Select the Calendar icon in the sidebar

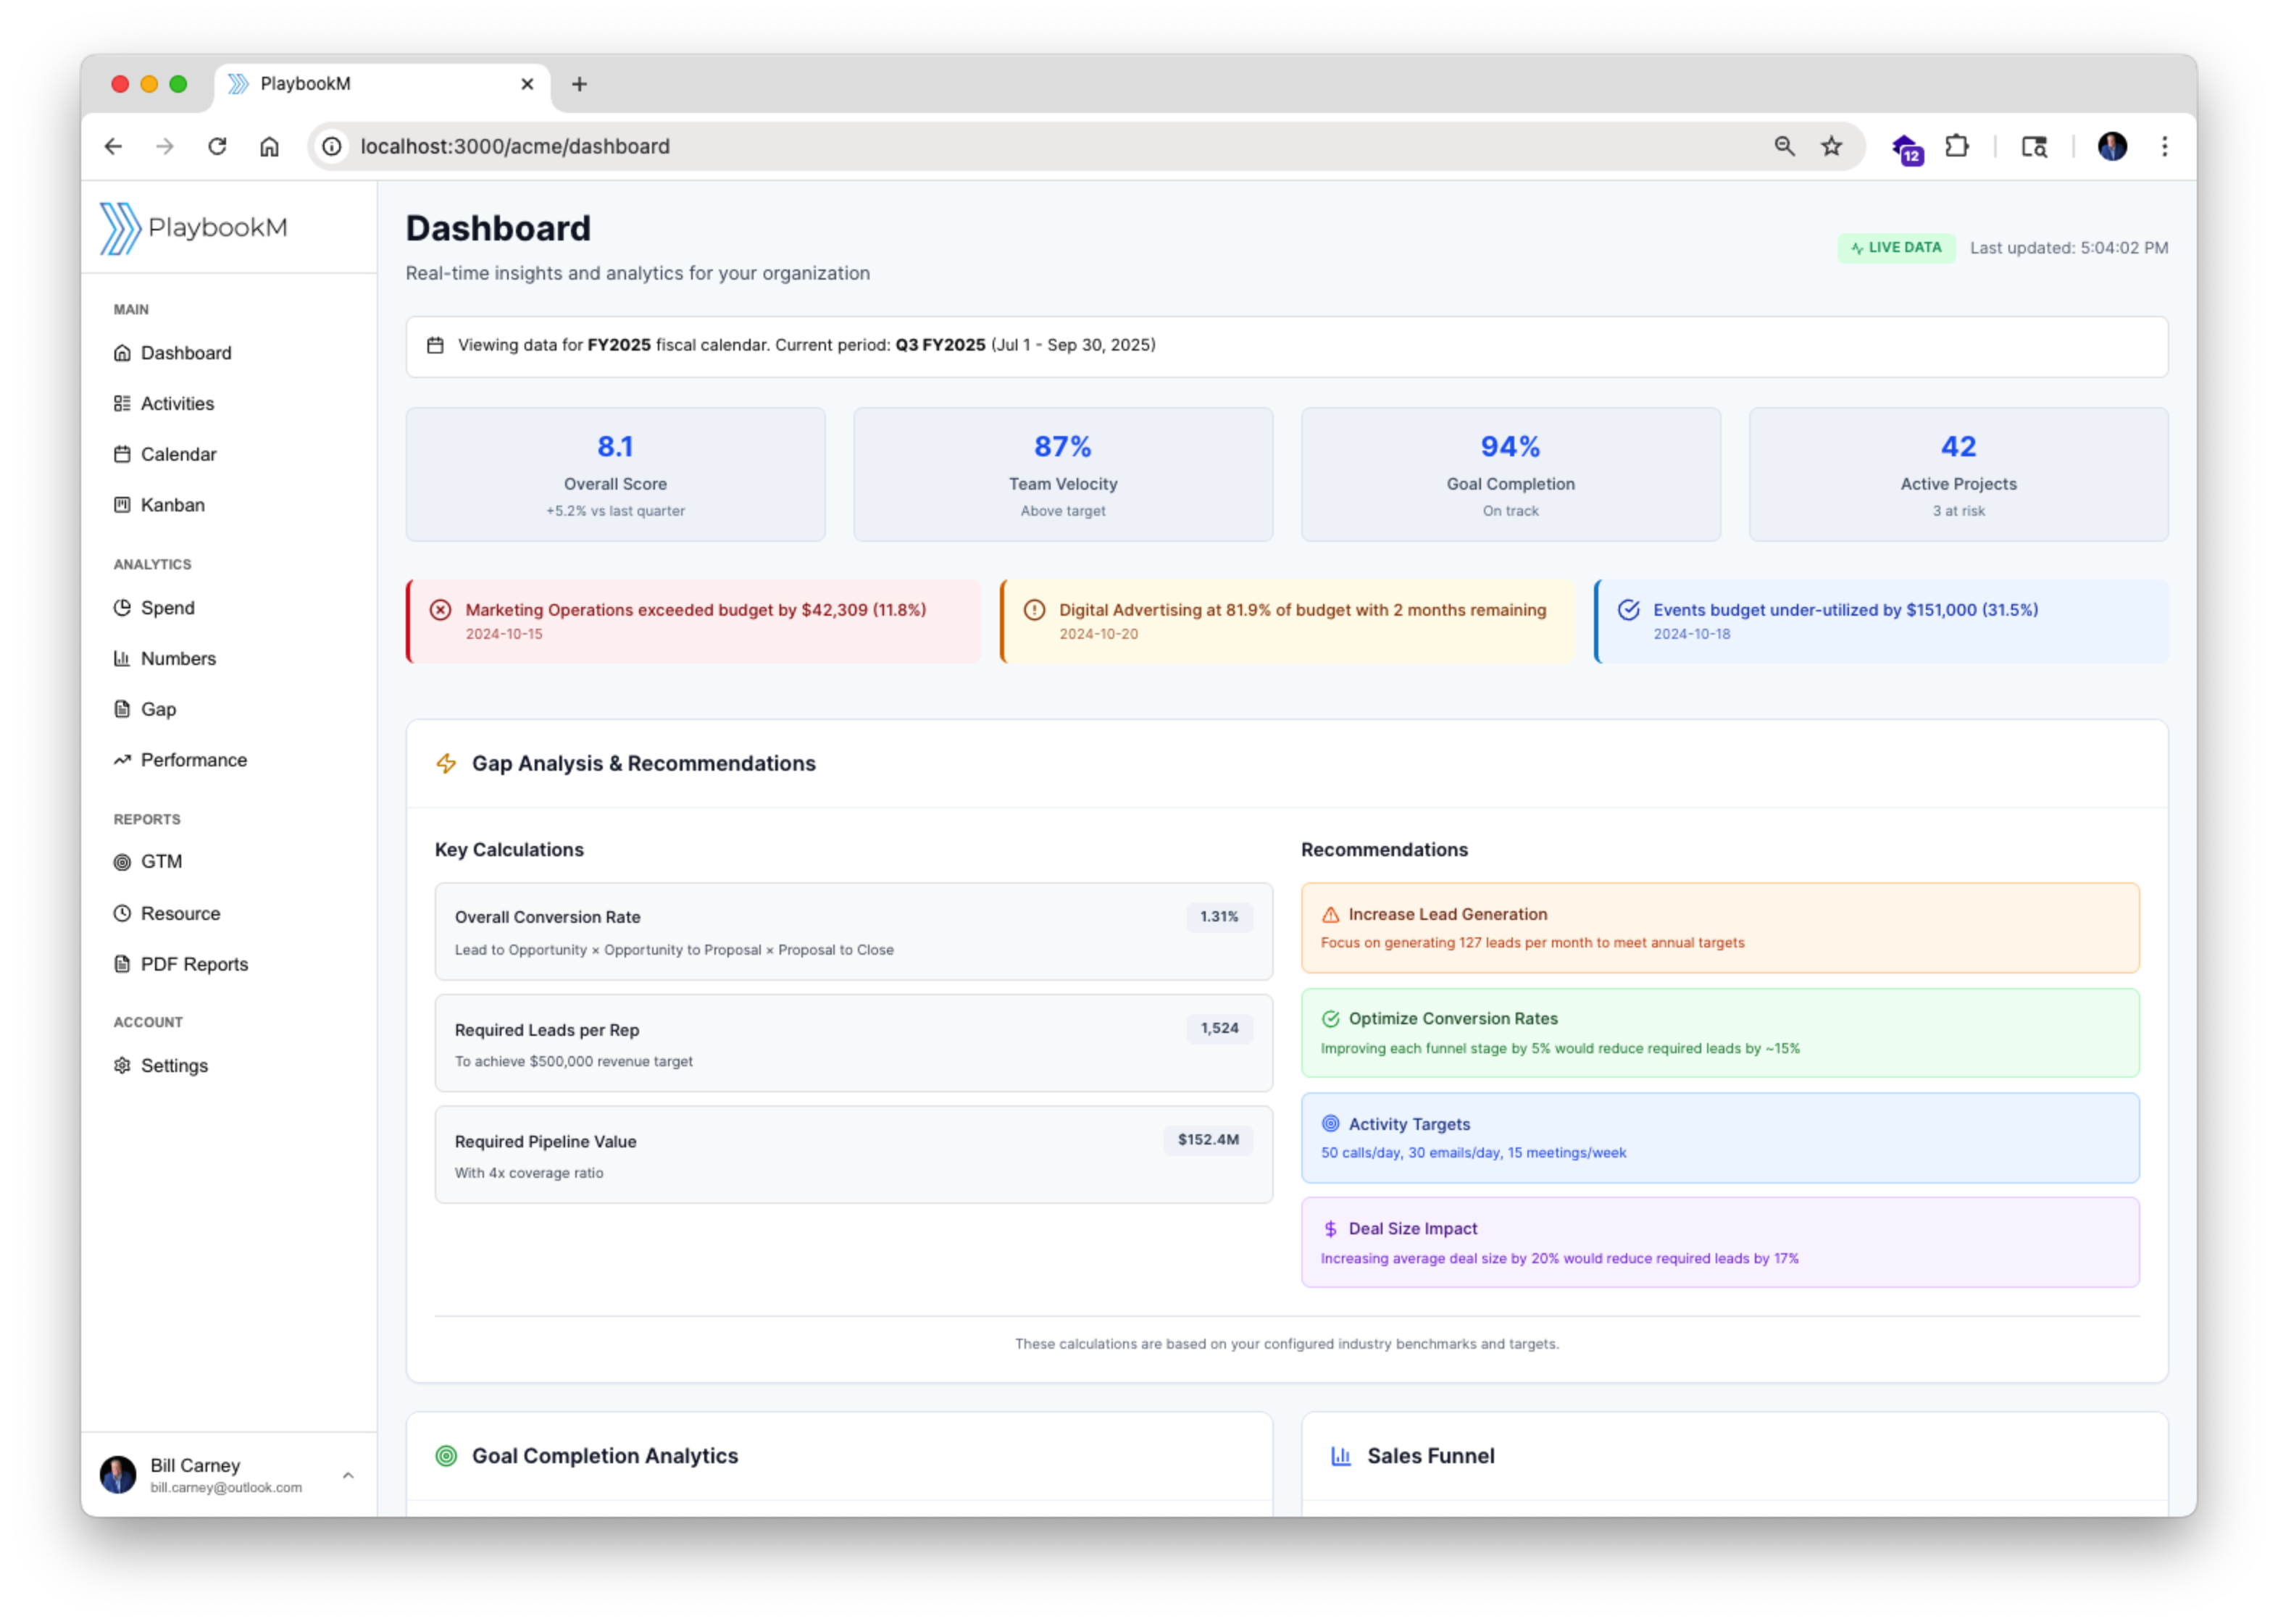122,454
